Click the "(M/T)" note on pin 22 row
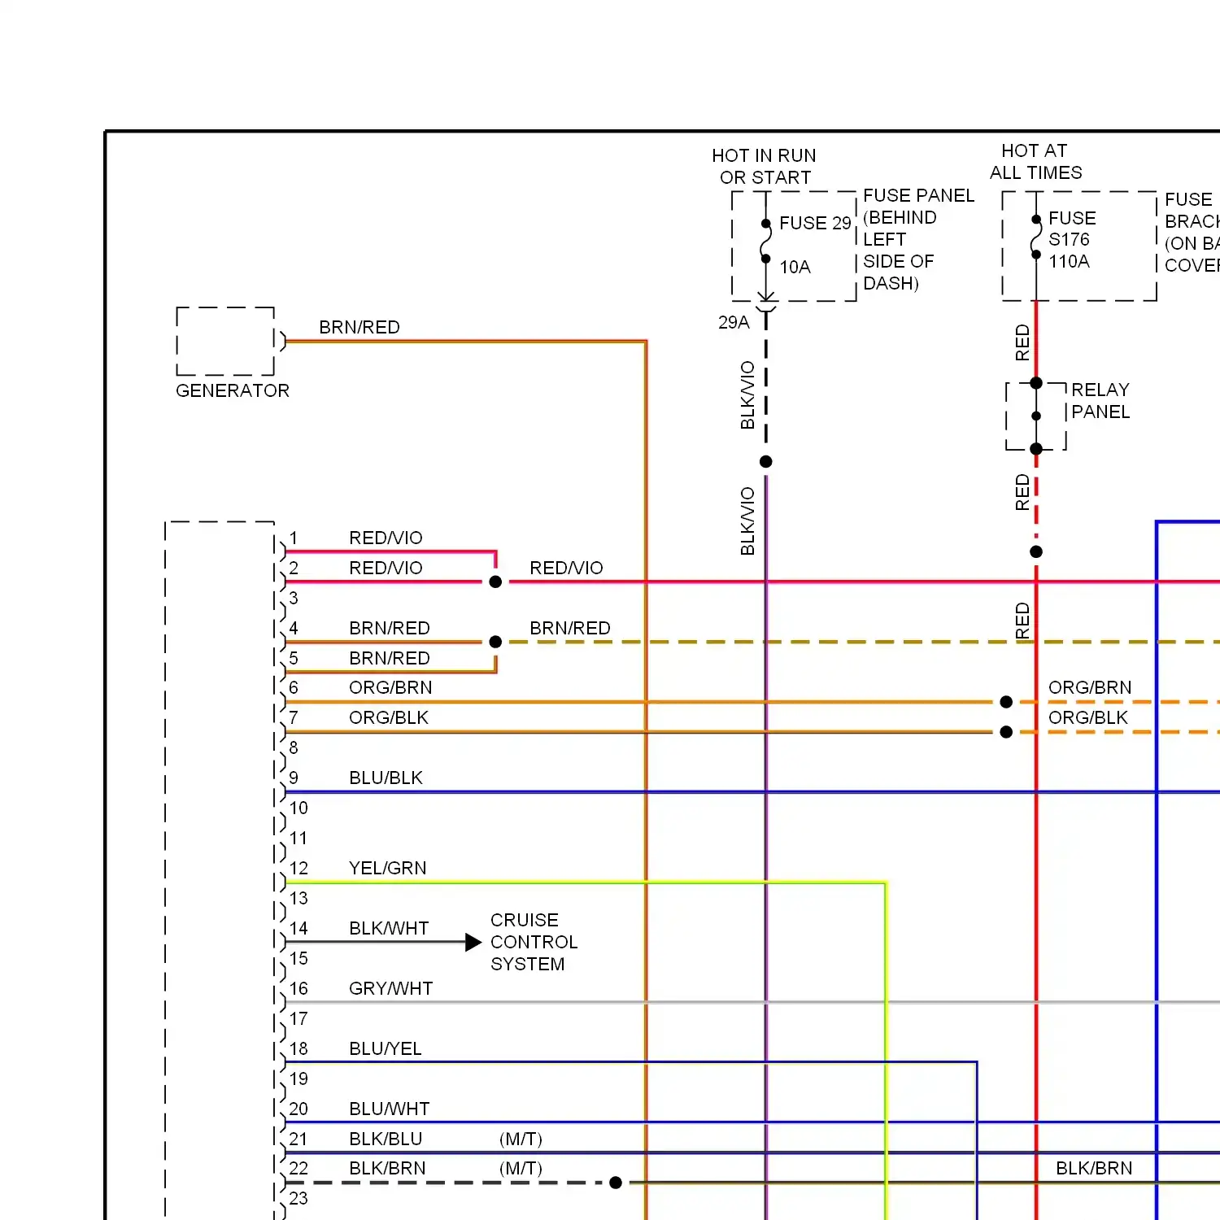 pos(521,1168)
